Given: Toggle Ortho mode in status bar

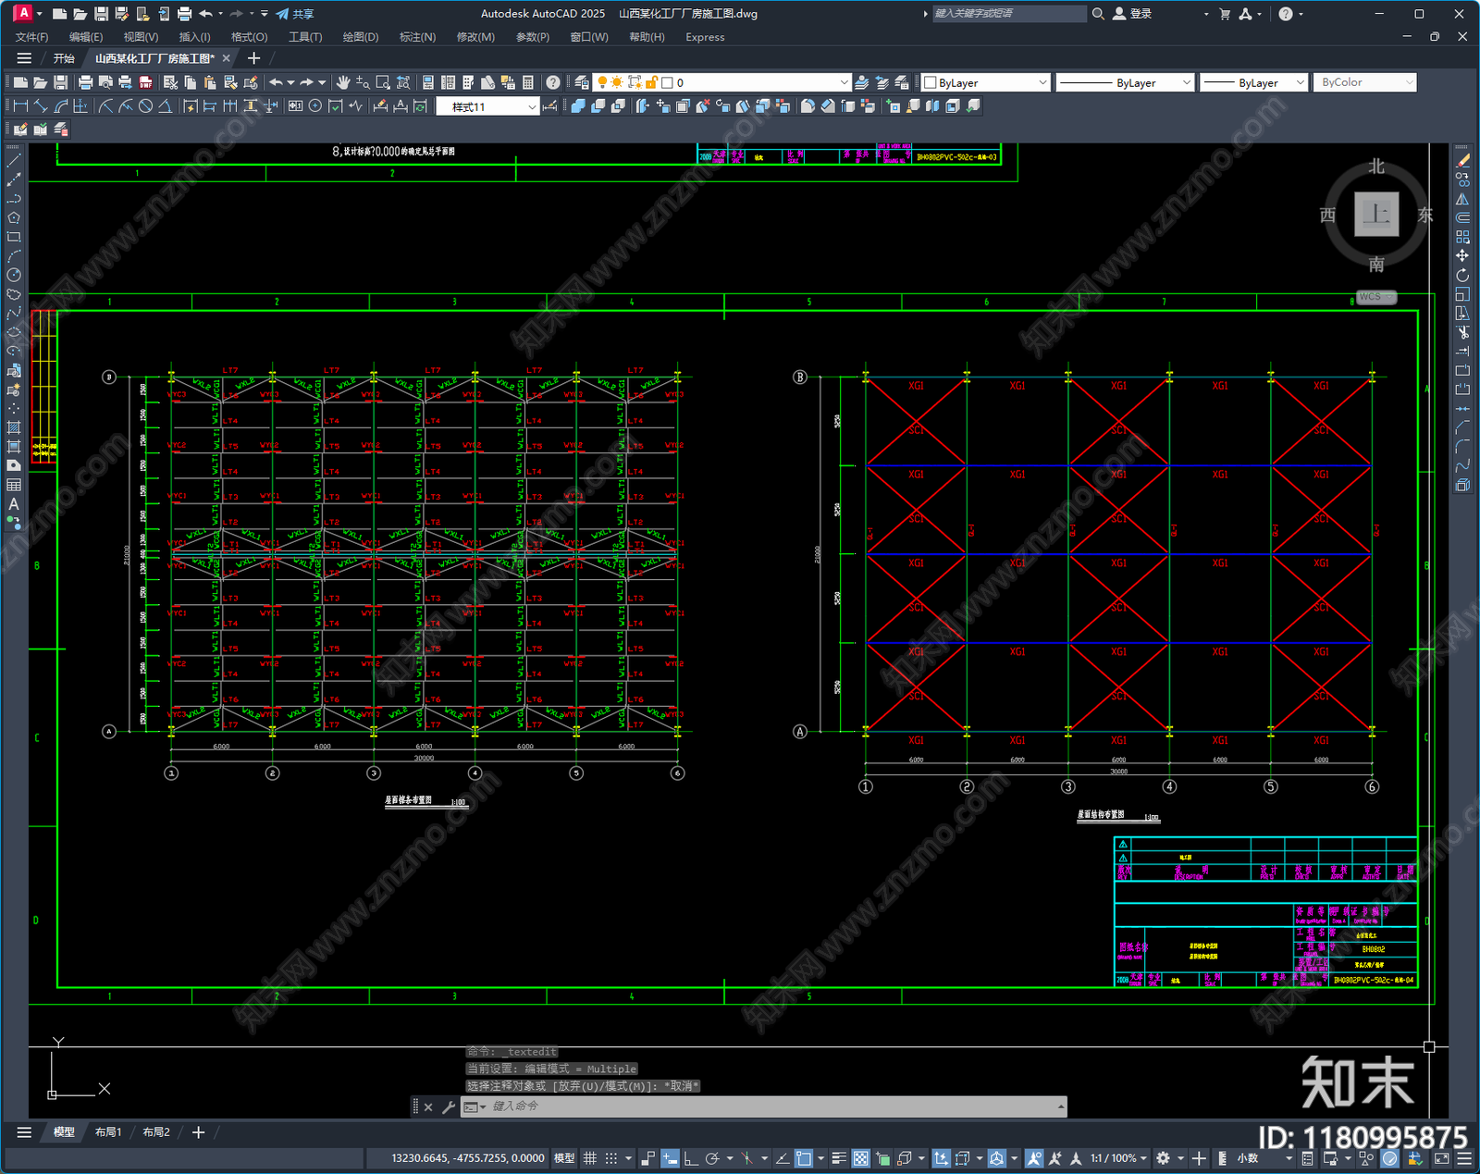Looking at the screenshot, I should (x=691, y=1158).
